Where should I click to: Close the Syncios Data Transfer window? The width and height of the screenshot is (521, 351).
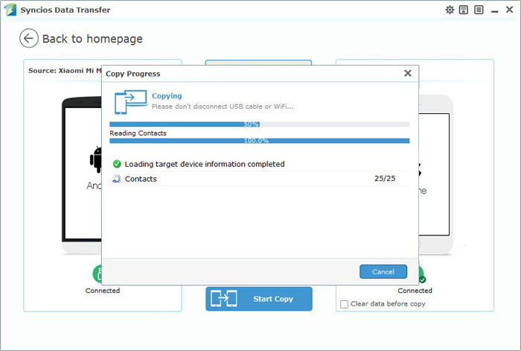click(509, 10)
